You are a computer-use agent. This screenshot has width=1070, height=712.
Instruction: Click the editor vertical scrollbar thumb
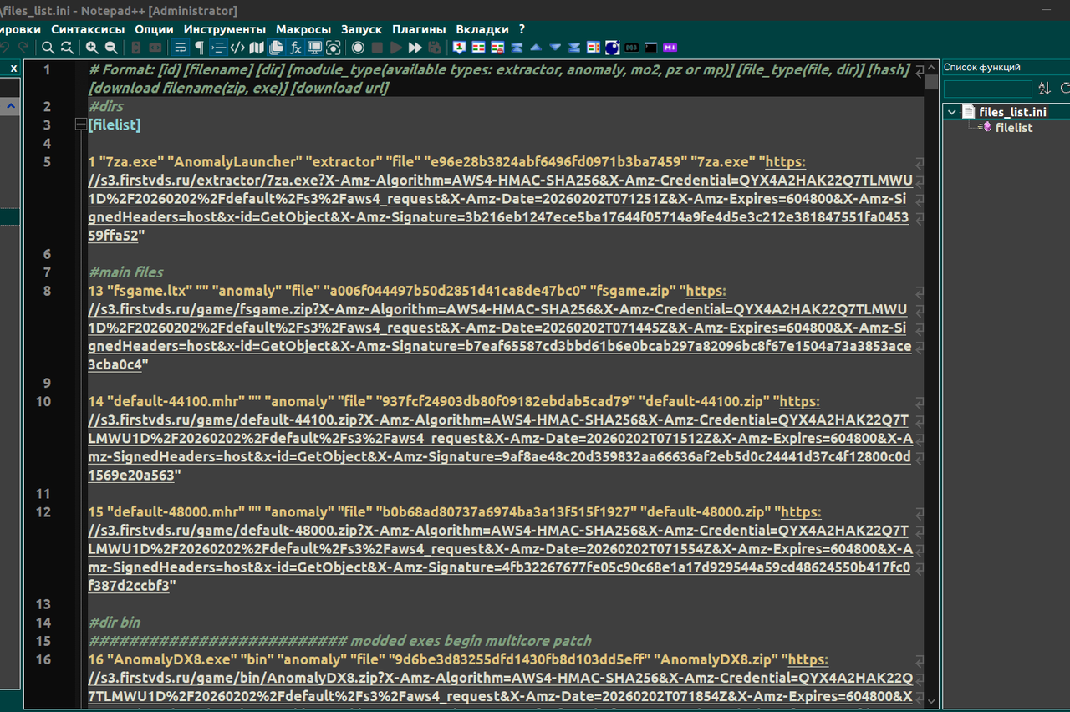click(931, 81)
